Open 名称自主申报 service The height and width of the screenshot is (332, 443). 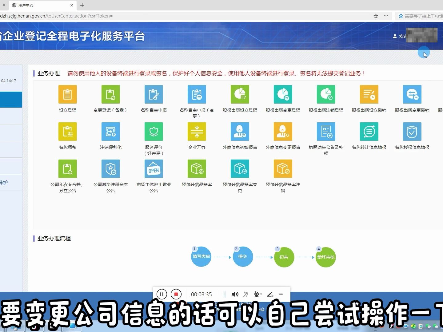pyautogui.click(x=154, y=94)
